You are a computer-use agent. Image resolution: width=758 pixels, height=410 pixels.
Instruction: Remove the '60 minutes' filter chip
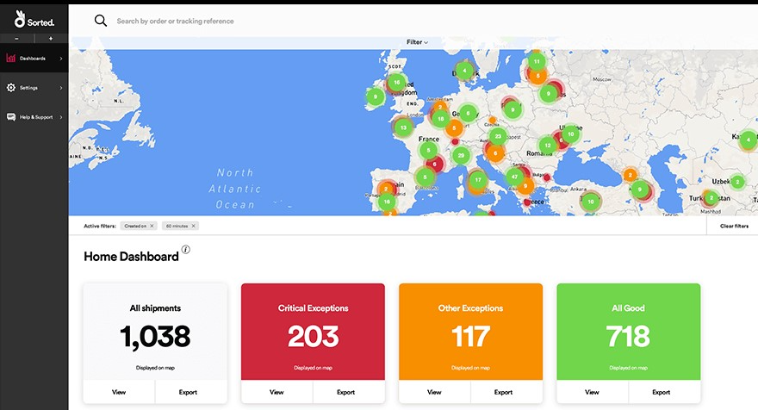point(194,226)
